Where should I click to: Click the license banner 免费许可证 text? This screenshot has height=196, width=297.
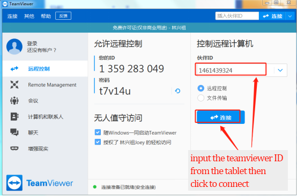point(149,28)
